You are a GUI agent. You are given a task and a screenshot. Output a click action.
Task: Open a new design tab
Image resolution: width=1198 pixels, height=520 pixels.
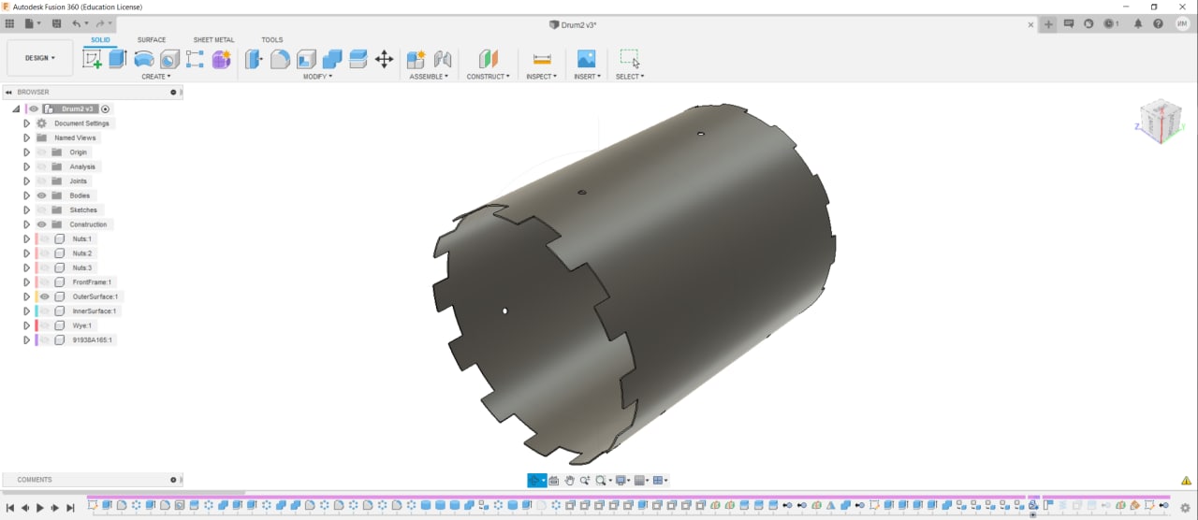1048,24
